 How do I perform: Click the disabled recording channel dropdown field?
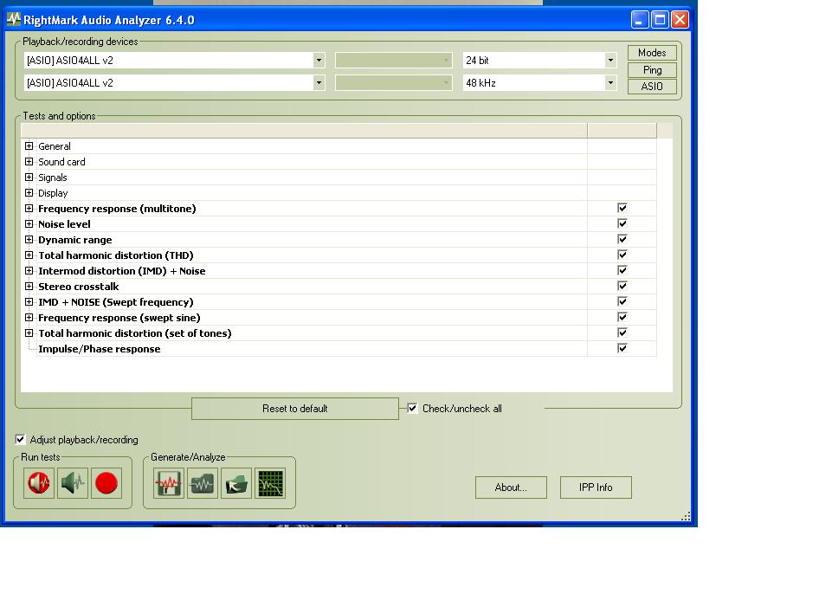click(393, 82)
